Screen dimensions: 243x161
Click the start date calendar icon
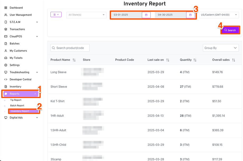(x=146, y=15)
